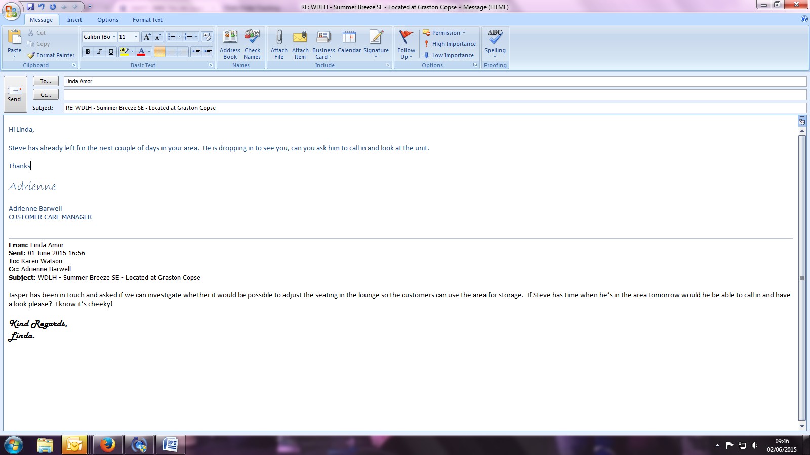Click the Office button logo
This screenshot has width=810, height=455.
(x=11, y=11)
